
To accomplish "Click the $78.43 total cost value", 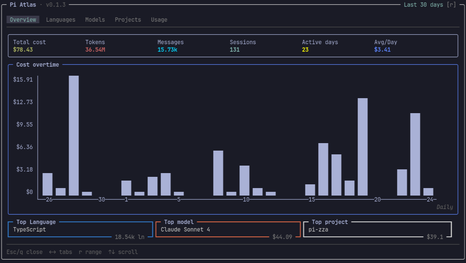I will click(23, 49).
